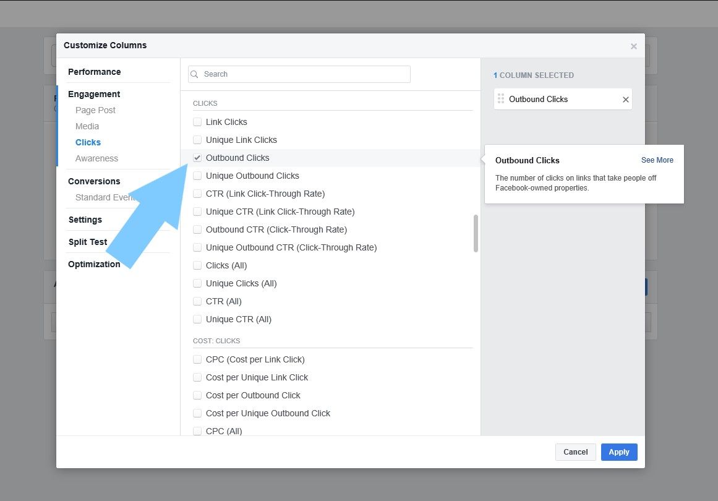
Task: Click the column list scrollbar thumb
Action: [476, 233]
